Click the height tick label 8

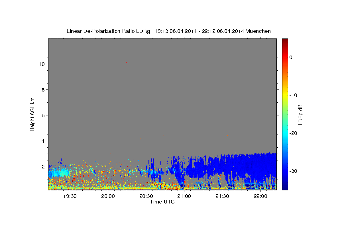click(x=43, y=90)
